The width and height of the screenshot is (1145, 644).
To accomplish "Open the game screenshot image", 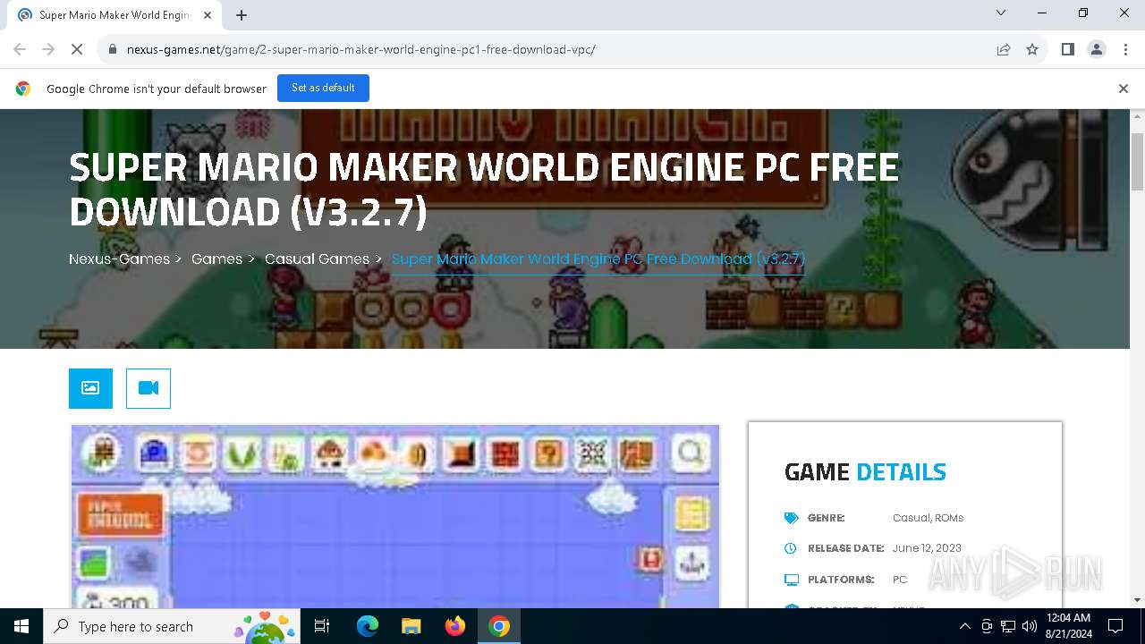I will pyautogui.click(x=395, y=517).
